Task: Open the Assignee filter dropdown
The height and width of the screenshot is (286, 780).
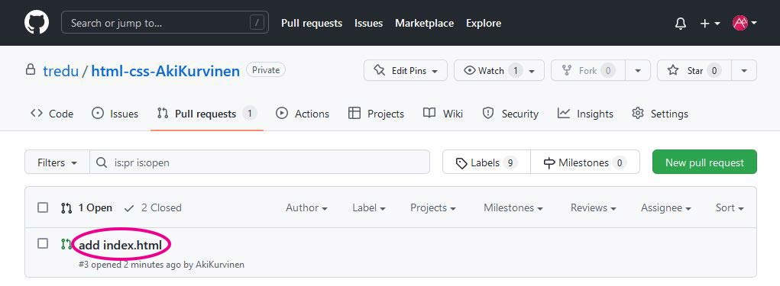Action: tap(666, 208)
